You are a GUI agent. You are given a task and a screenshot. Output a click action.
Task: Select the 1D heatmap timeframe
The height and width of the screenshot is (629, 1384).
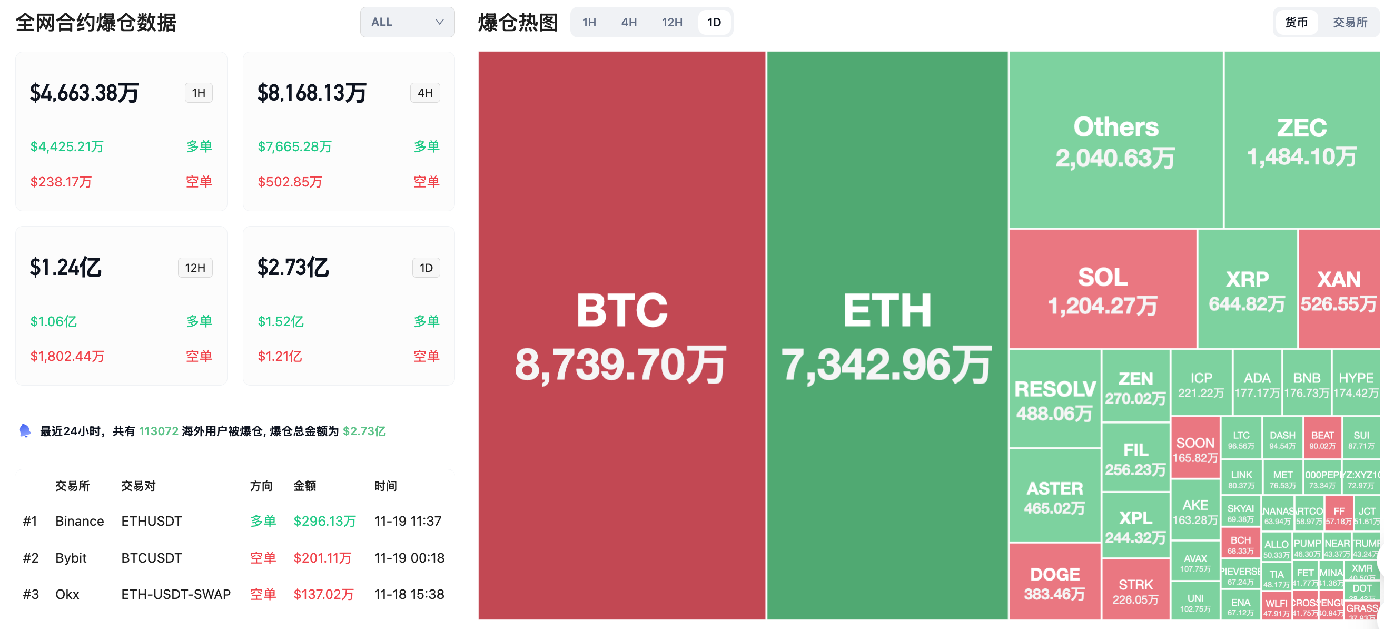pos(714,22)
